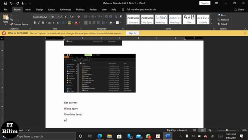Image resolution: width=248 pixels, height=140 pixels.
Task: Align paragraph text to the right
Action: tap(94, 23)
